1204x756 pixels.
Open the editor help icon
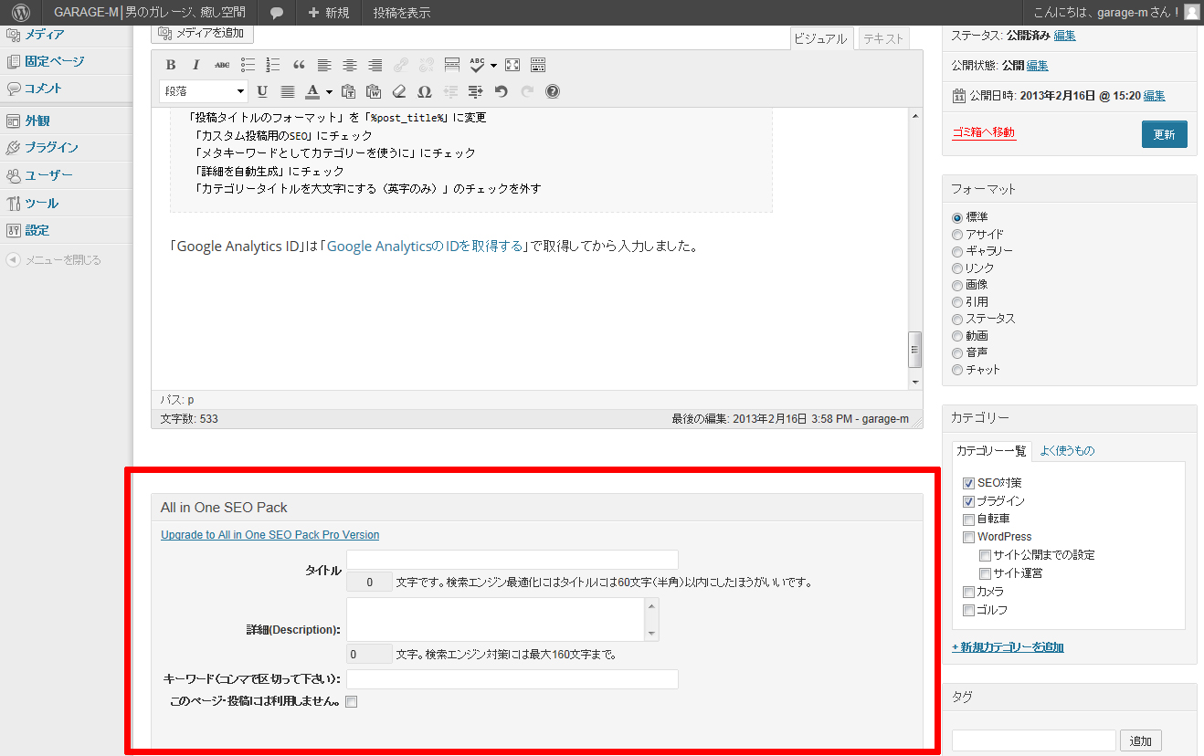pyautogui.click(x=553, y=91)
